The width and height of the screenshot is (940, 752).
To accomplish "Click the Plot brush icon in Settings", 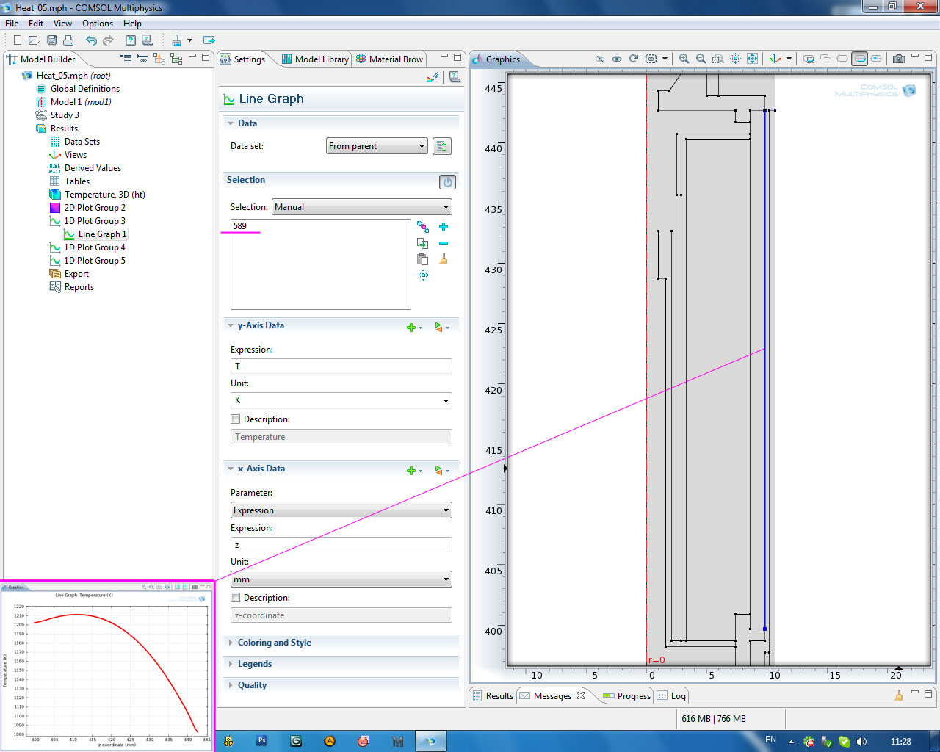I will click(x=433, y=76).
